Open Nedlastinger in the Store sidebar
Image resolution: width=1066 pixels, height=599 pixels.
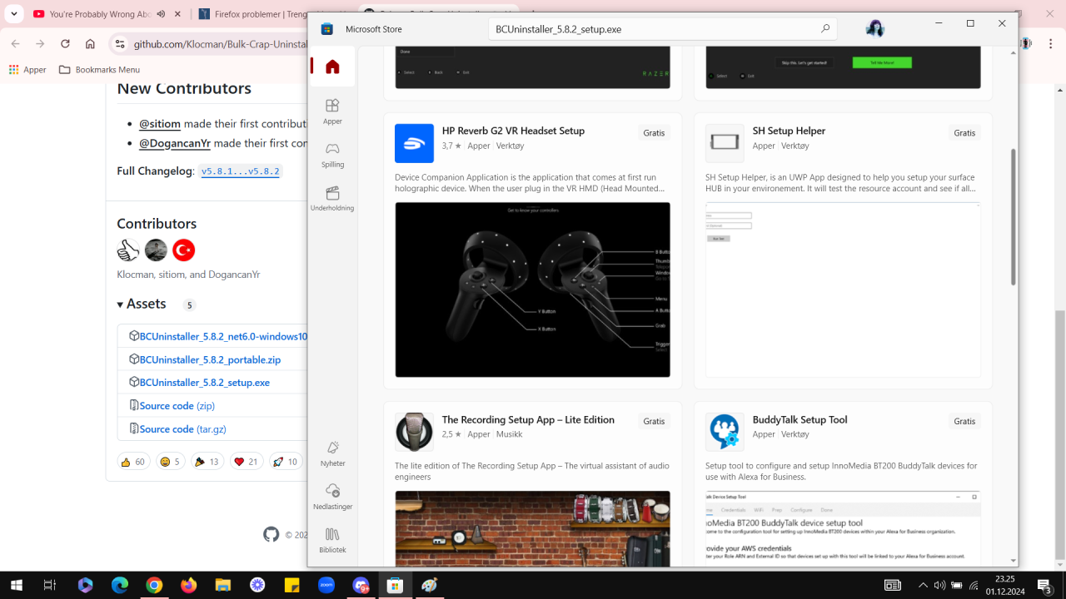[332, 496]
